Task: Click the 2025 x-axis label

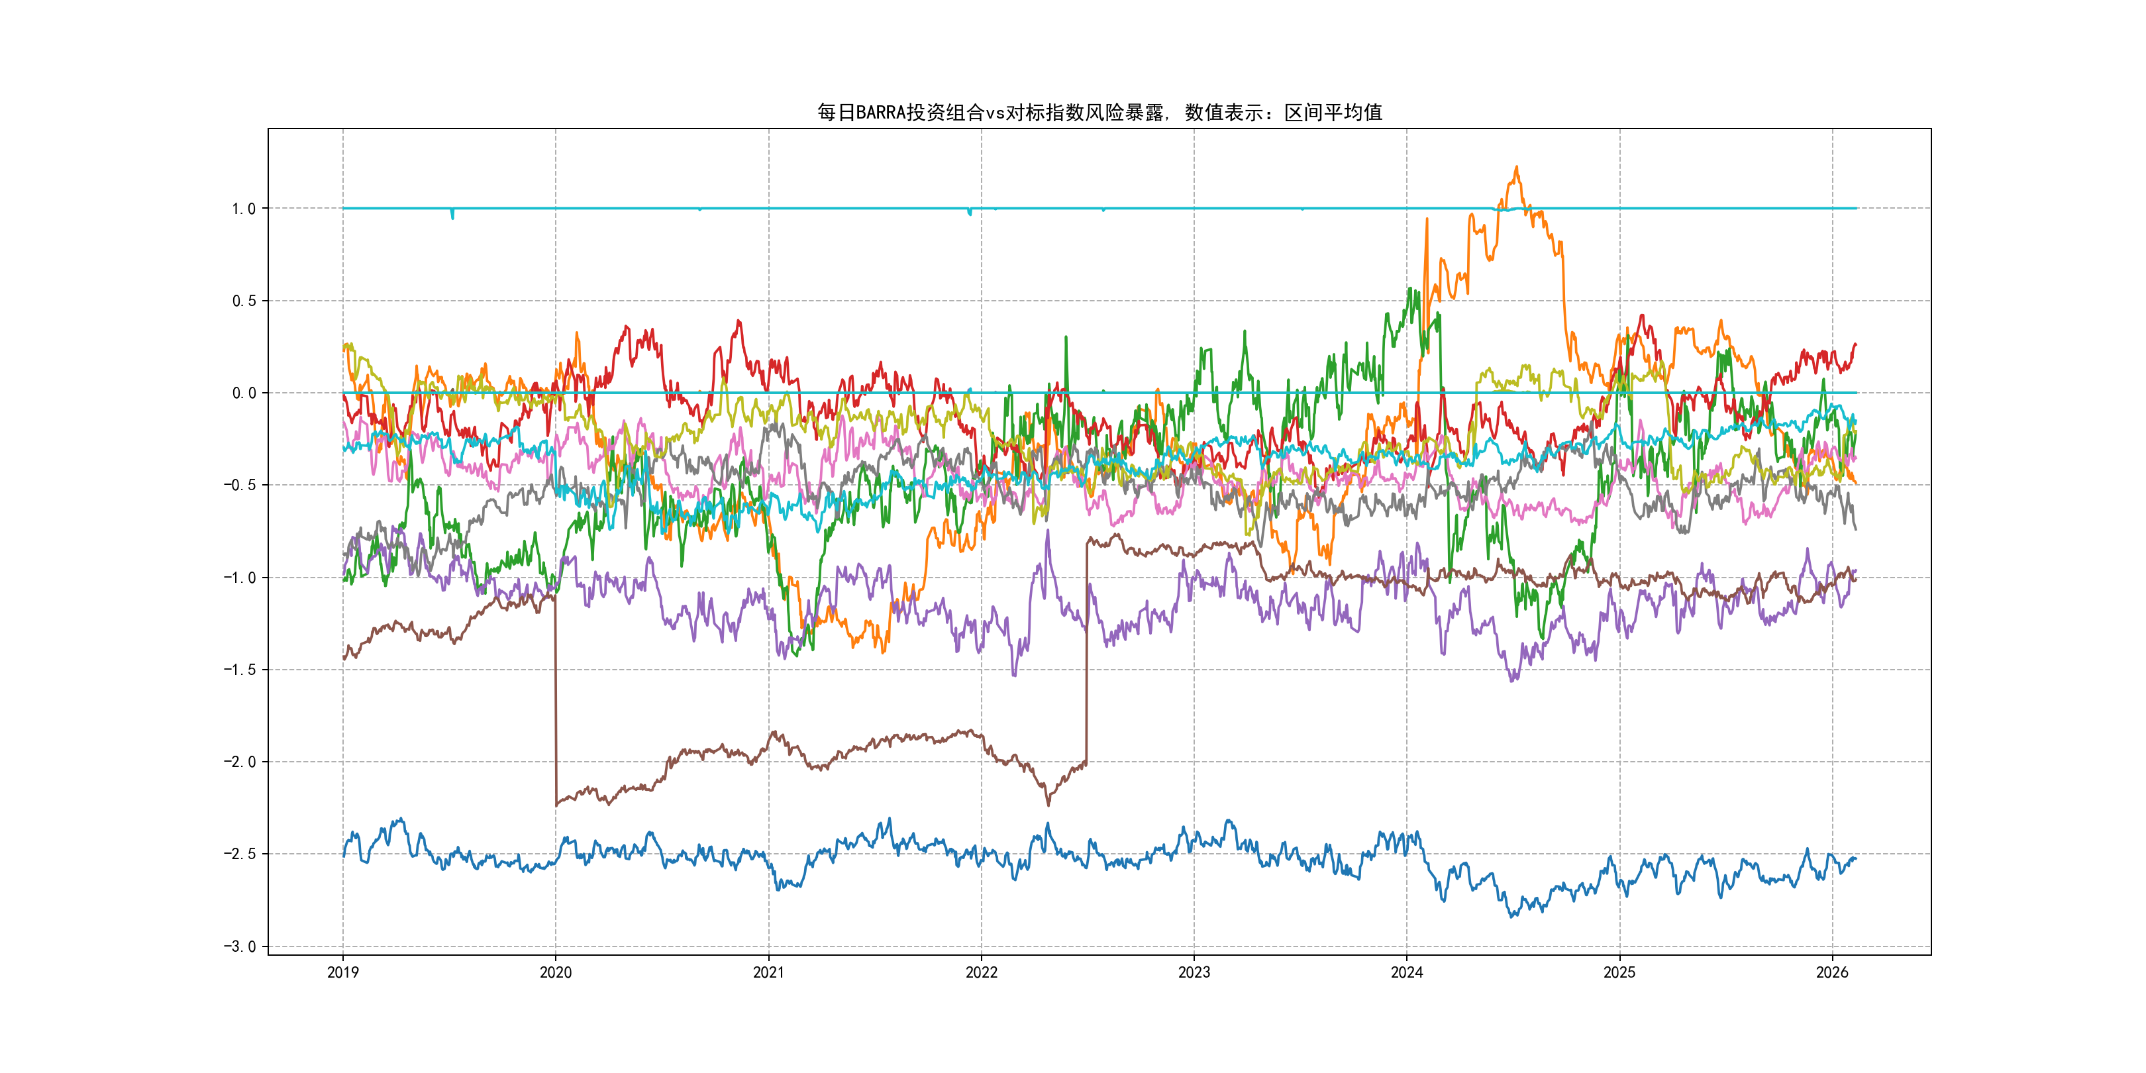Action: point(1619,972)
